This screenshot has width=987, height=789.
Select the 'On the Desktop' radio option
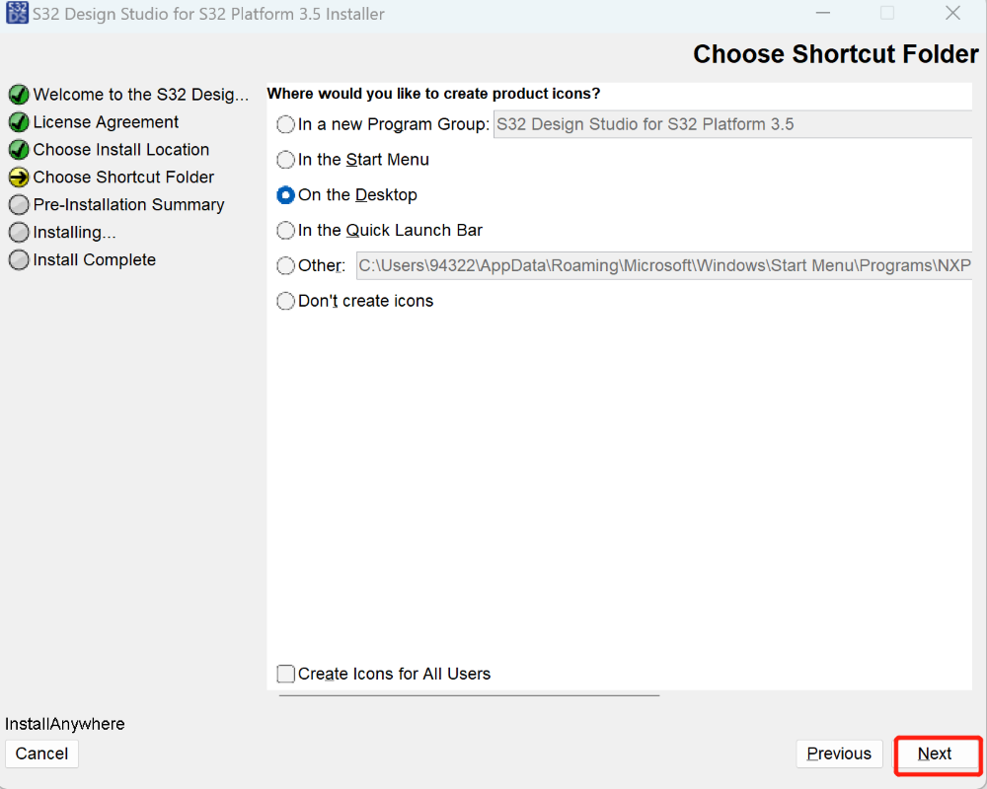coord(286,195)
